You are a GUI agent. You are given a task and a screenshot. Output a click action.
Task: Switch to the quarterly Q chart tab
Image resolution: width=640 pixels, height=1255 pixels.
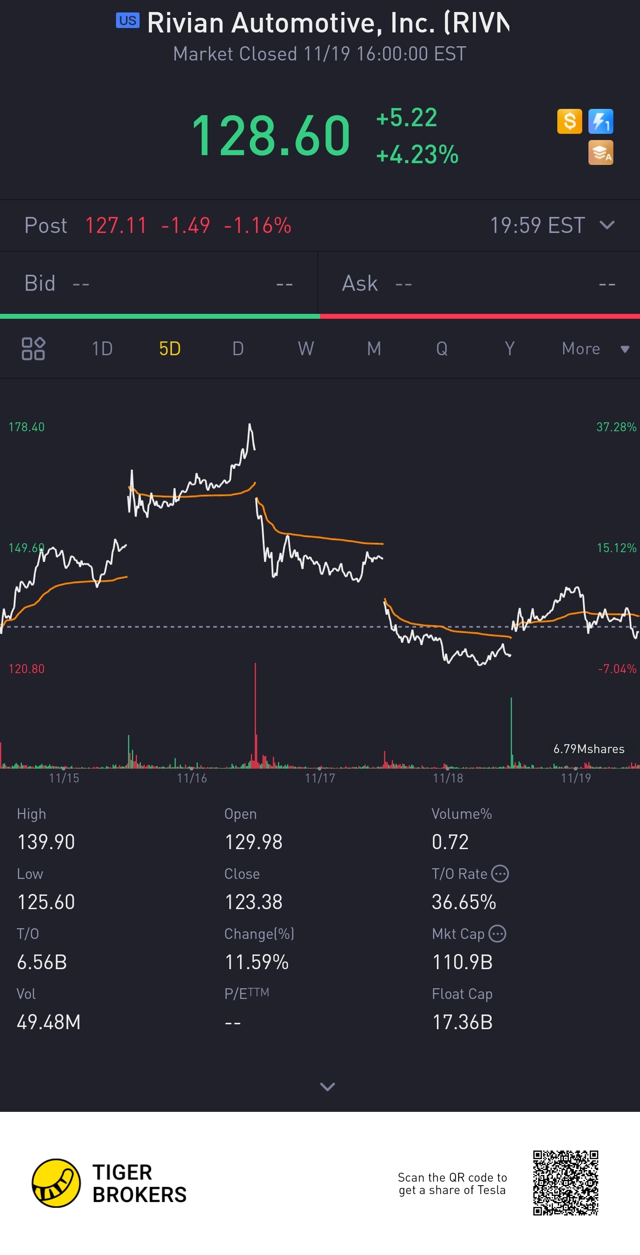(x=442, y=349)
